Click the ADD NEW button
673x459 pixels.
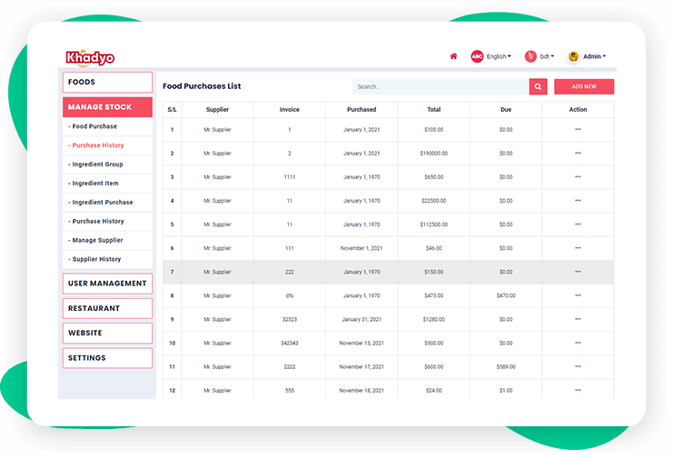click(584, 86)
